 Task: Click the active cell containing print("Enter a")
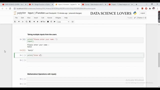(85, 55)
